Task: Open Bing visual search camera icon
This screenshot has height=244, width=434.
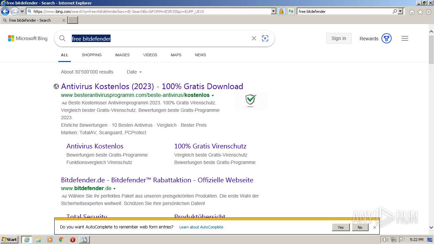Action: coord(265,38)
